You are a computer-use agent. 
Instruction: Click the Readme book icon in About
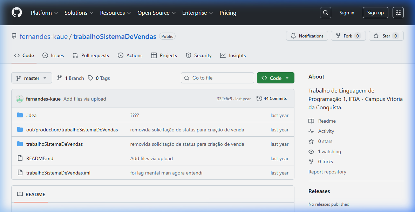[x=311, y=121]
